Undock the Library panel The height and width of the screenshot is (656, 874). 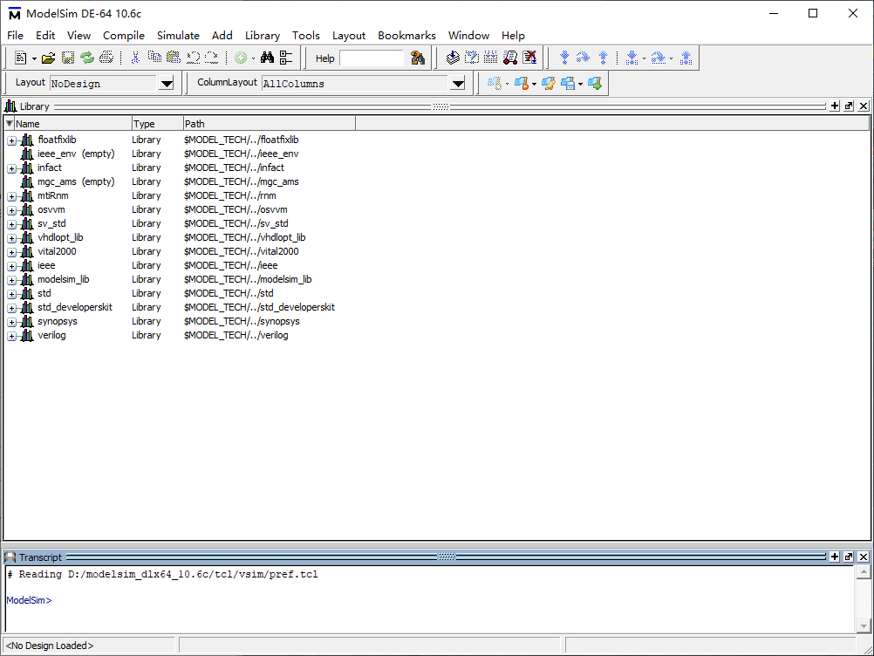point(849,106)
